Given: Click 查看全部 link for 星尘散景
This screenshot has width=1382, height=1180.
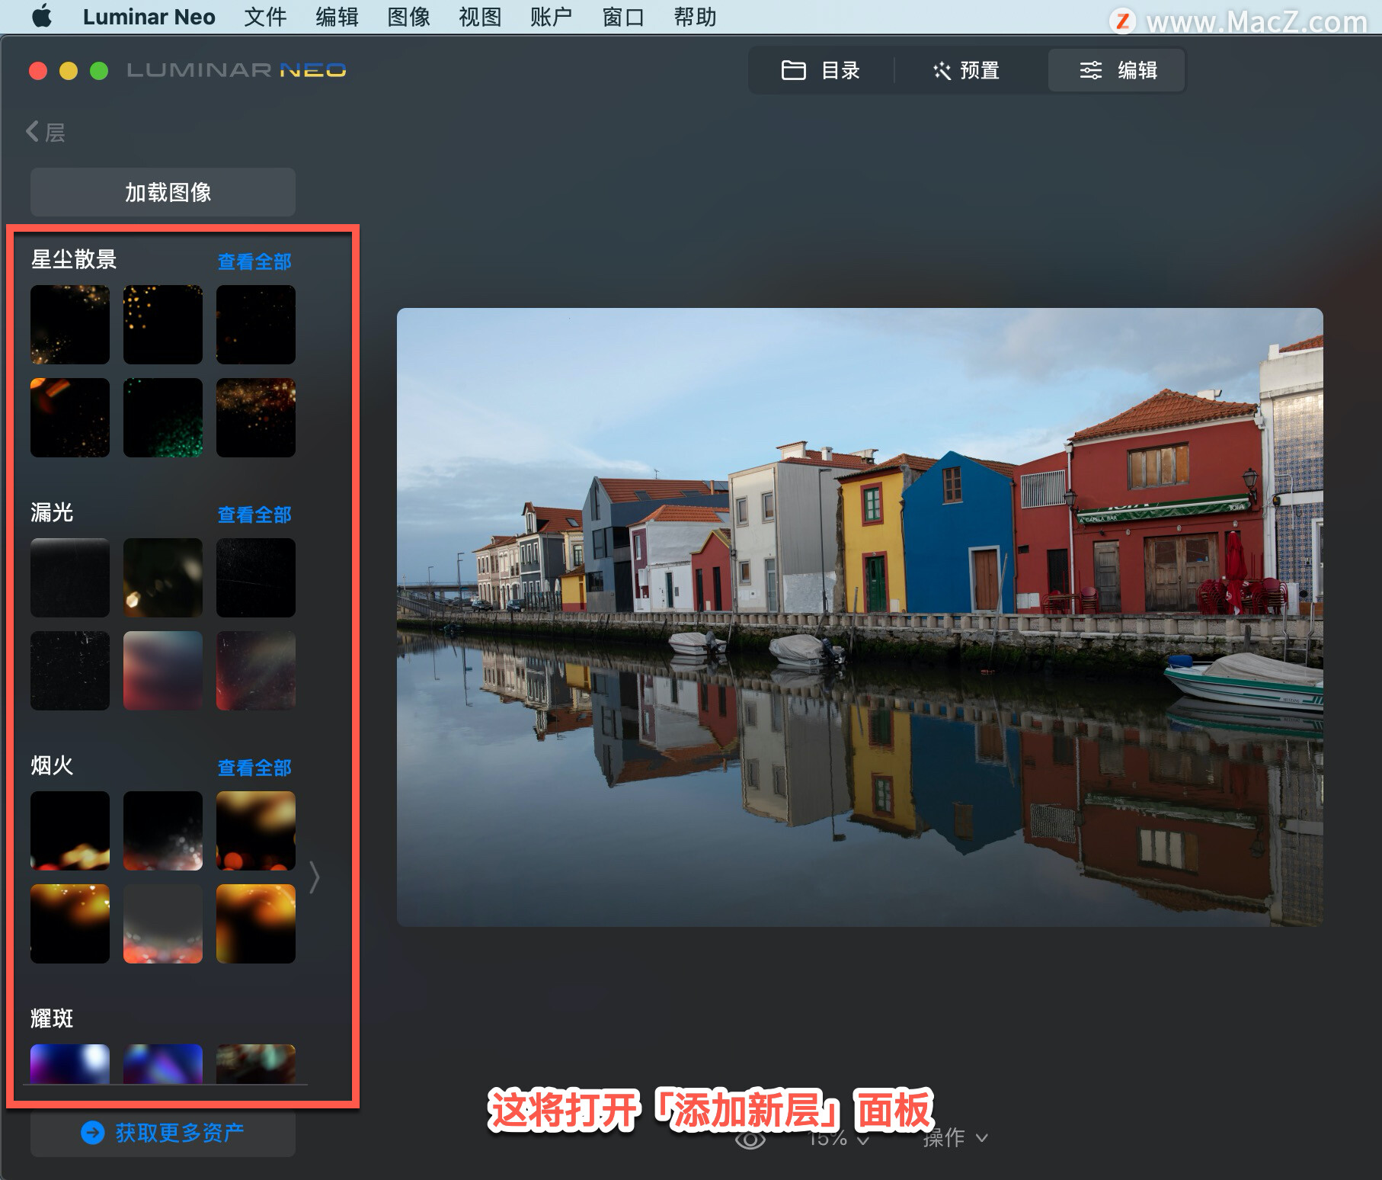Looking at the screenshot, I should pyautogui.click(x=254, y=262).
